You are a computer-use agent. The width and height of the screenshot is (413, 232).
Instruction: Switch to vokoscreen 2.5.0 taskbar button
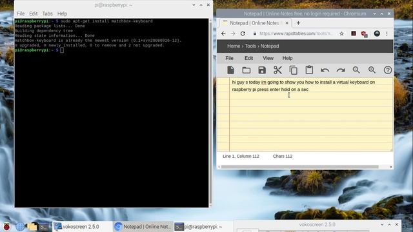coord(83,226)
